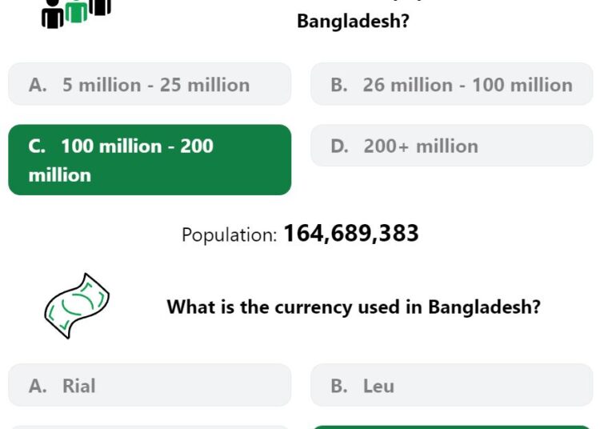Click the rightmost black person figure
600x429 pixels.
[100, 8]
